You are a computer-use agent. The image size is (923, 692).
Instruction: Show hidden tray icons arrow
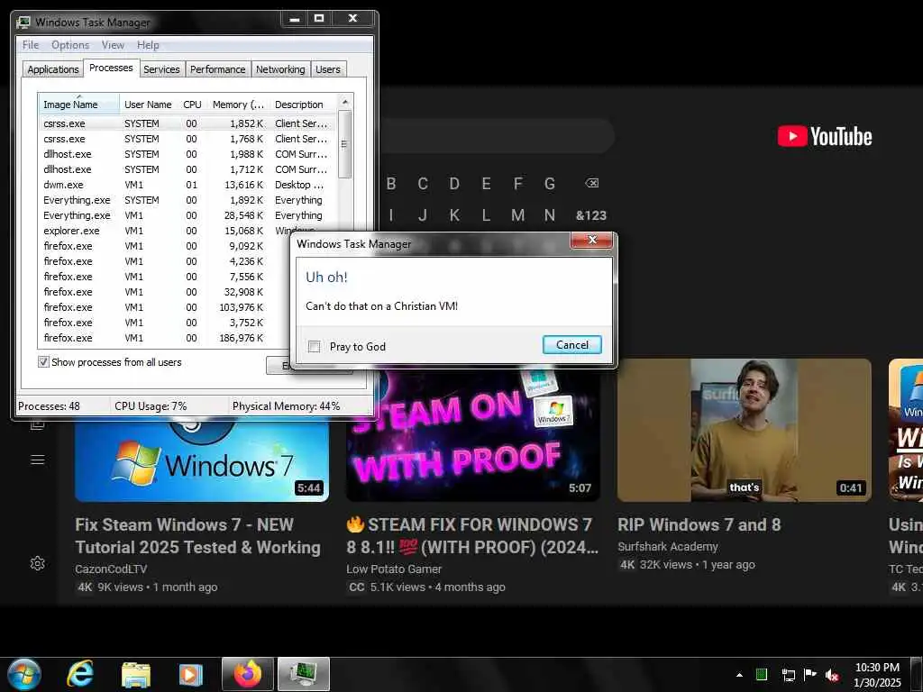pos(739,675)
